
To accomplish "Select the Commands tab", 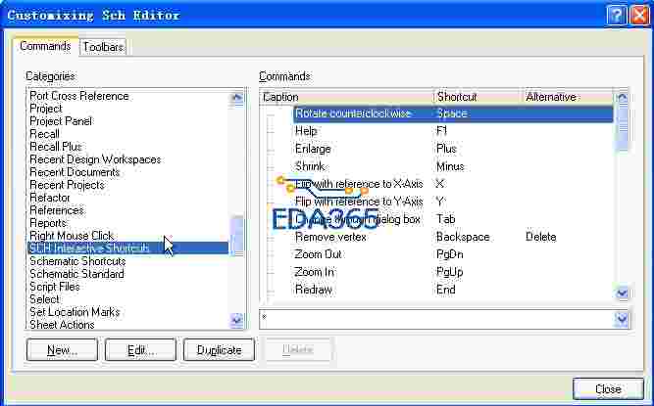I will pyautogui.click(x=45, y=46).
